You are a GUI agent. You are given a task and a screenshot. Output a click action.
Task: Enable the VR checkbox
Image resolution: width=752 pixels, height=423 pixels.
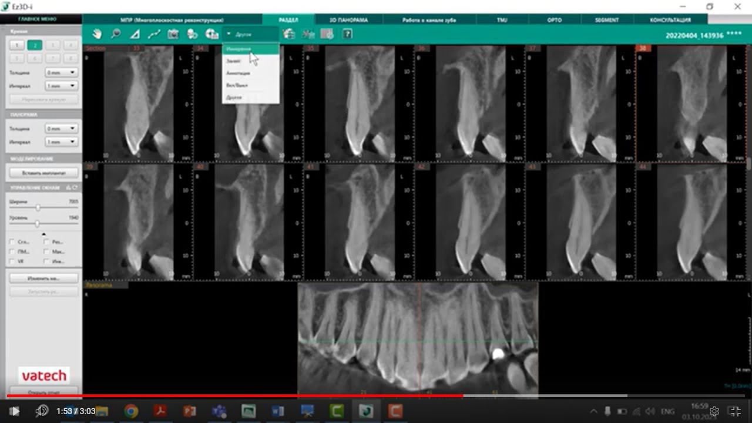coord(12,261)
